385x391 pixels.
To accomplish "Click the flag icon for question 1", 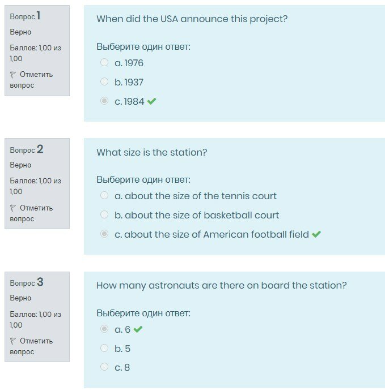I will pyautogui.click(x=13, y=75).
